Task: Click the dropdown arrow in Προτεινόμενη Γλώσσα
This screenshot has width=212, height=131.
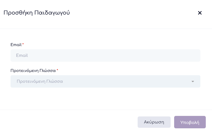Action: (x=193, y=81)
